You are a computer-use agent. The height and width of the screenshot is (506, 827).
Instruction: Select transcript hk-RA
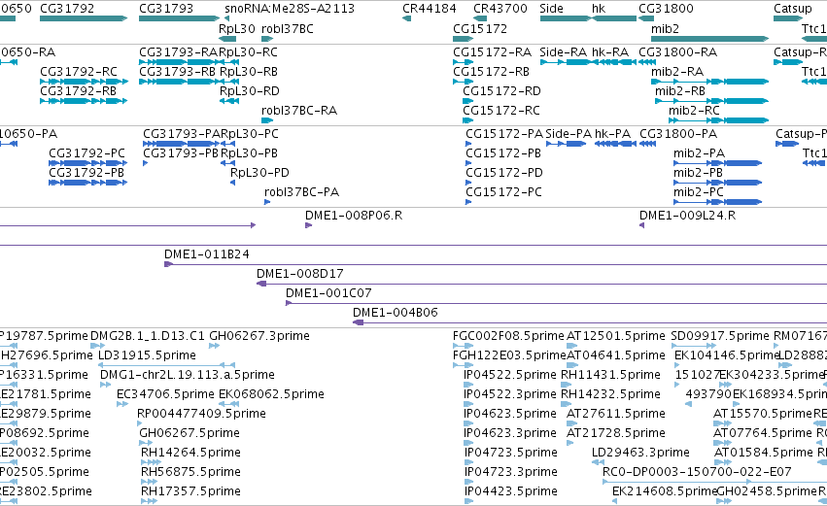tap(610, 52)
